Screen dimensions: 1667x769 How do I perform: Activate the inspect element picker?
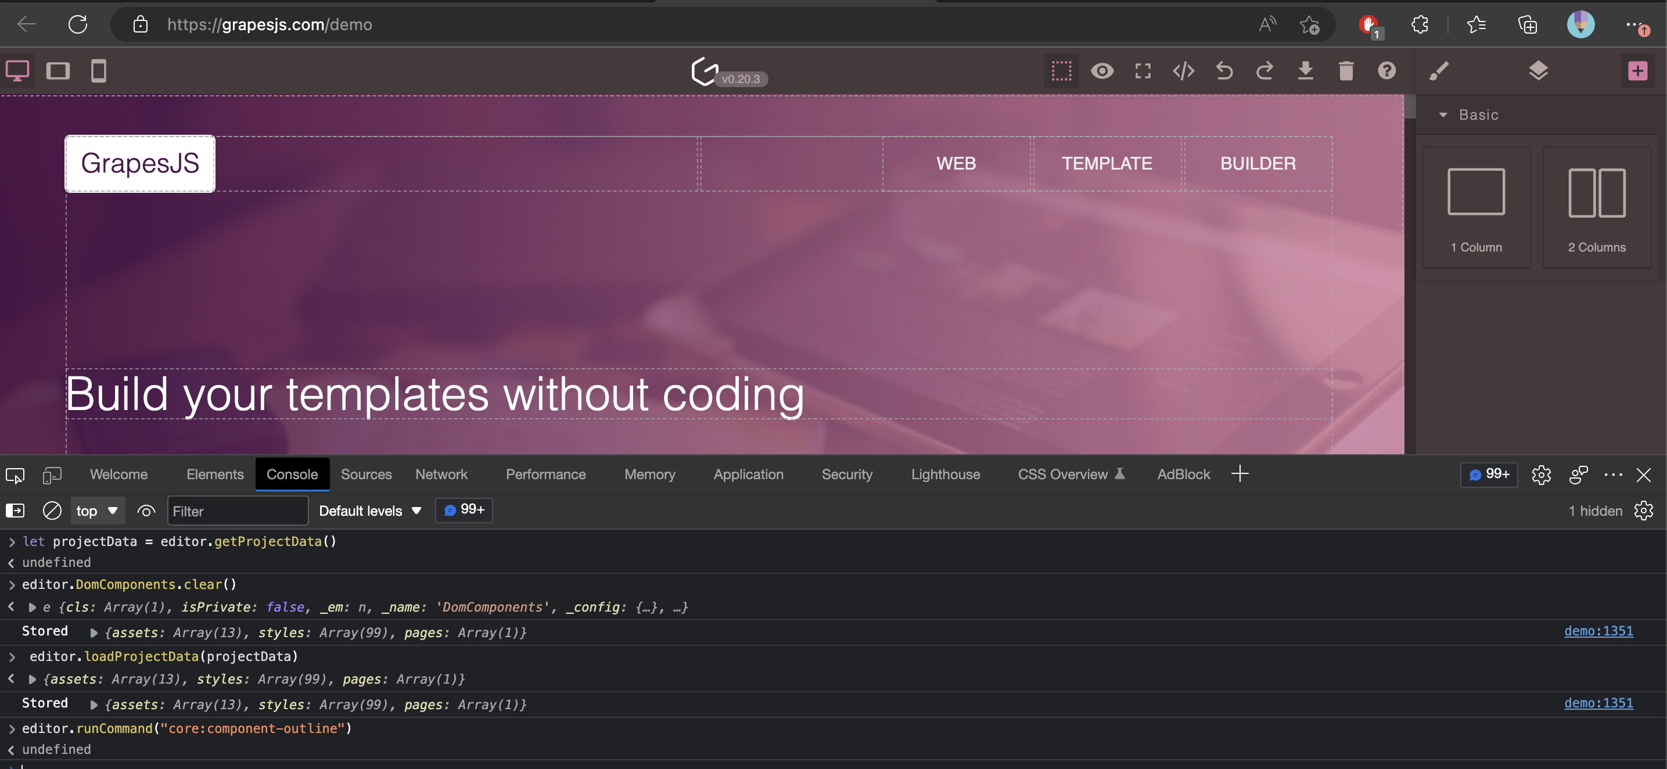pyautogui.click(x=15, y=475)
